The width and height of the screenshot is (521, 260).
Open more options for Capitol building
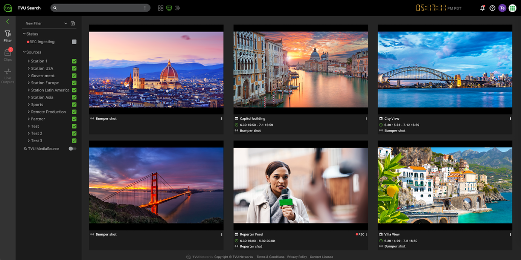tap(366, 119)
